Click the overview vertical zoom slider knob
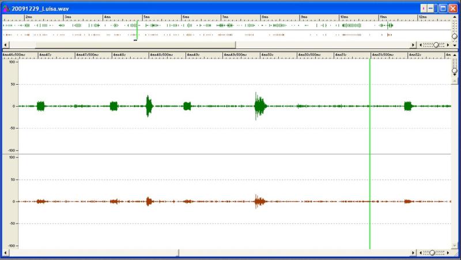 (455, 36)
